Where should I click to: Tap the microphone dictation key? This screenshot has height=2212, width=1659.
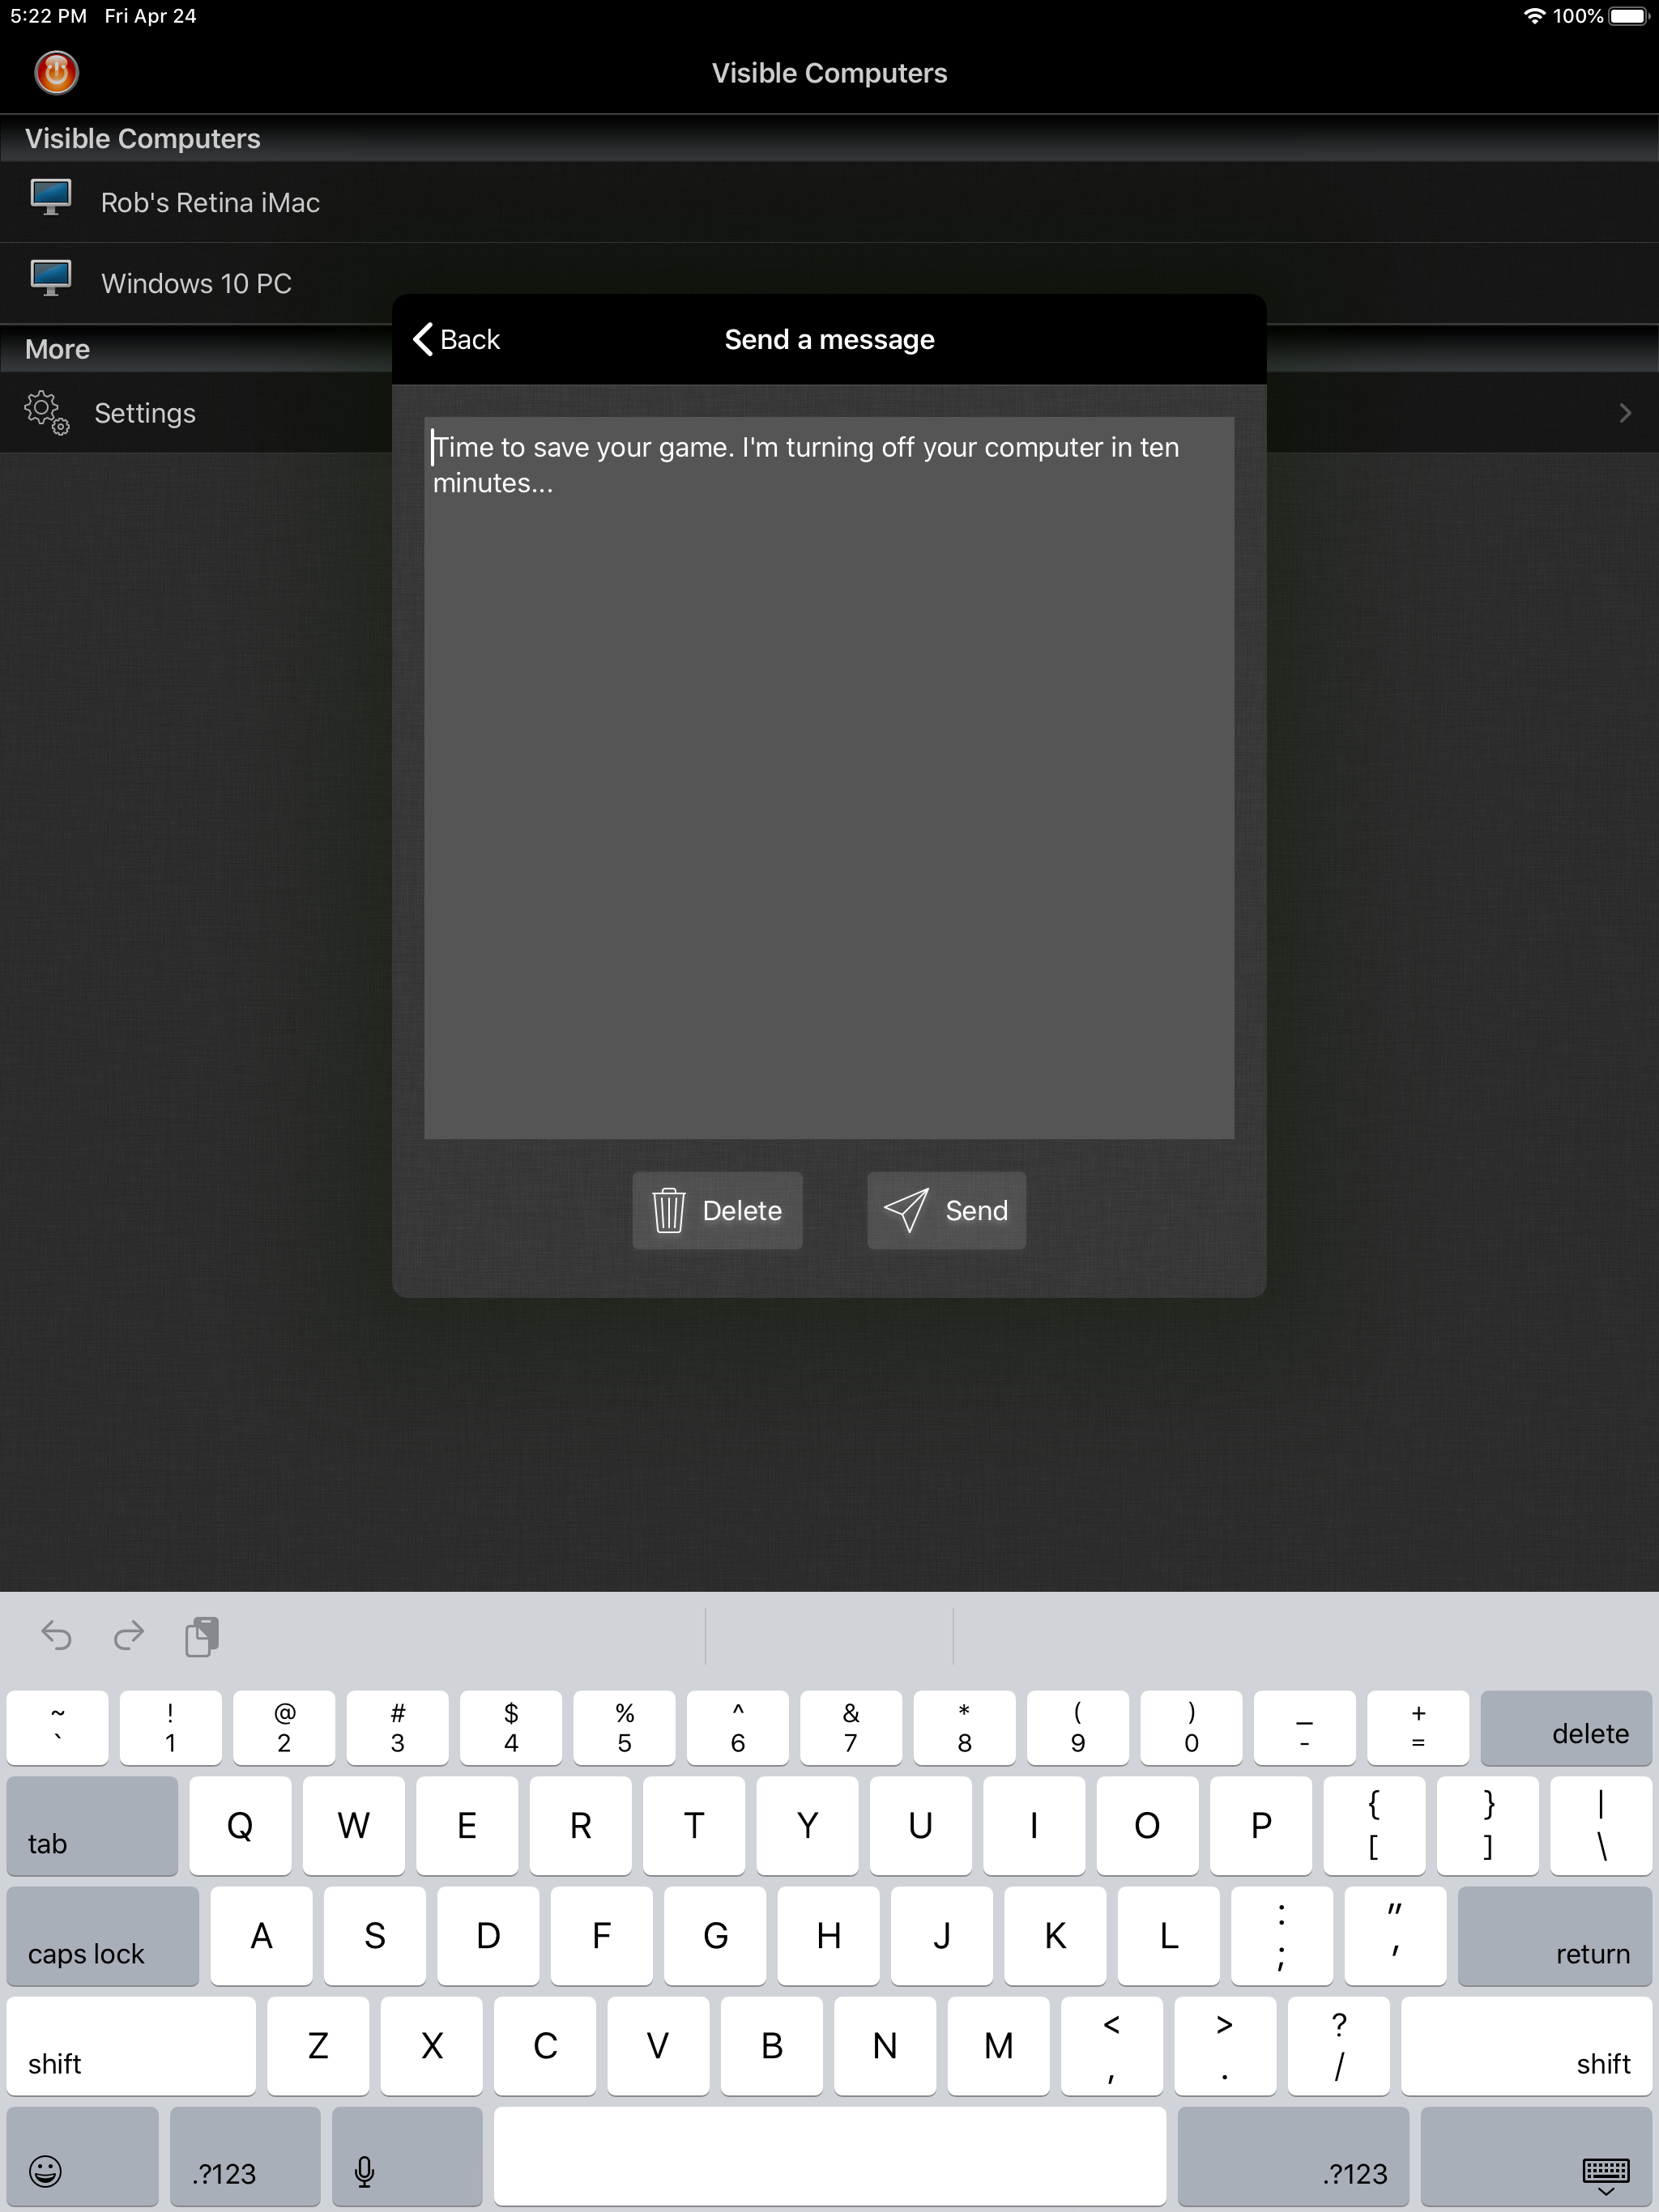pyautogui.click(x=365, y=2171)
